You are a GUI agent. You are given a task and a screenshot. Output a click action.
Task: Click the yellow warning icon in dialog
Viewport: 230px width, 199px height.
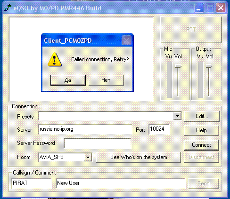[55, 59]
